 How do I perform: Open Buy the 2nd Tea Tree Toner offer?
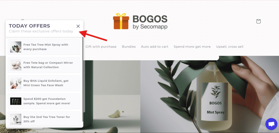[44, 119]
